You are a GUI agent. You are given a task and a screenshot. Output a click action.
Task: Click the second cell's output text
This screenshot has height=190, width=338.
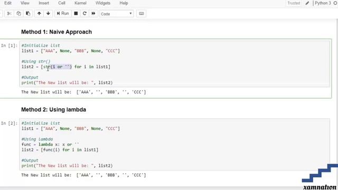(83, 175)
